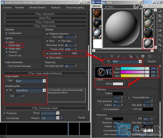Toggle the Shadows checkbox
This screenshot has width=163, height=138.
tap(6, 52)
